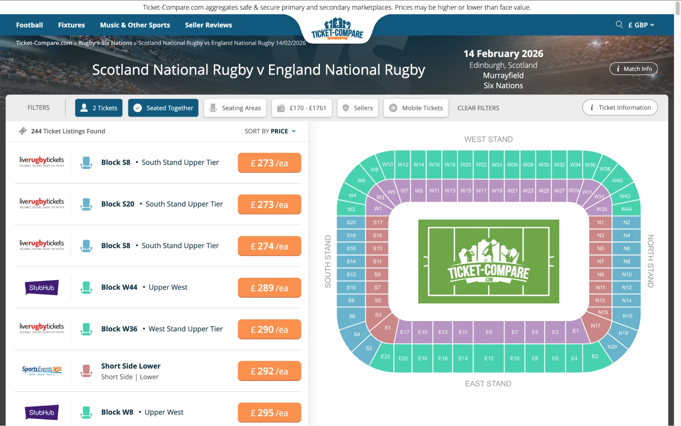Click the Seating Areas seat icon

click(x=213, y=108)
